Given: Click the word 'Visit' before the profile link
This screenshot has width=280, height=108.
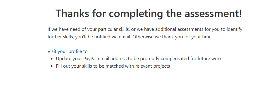Looking at the screenshot, I should click(52, 51).
